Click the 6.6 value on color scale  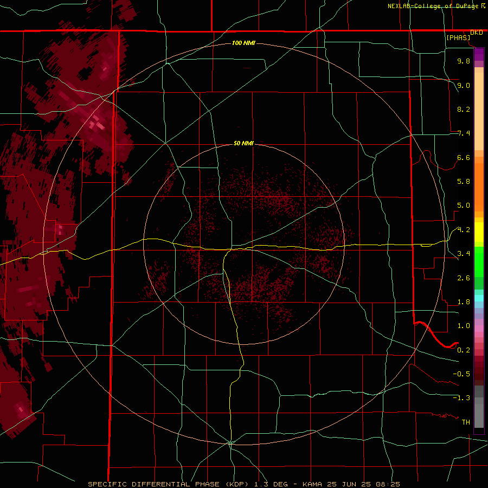coord(464,157)
